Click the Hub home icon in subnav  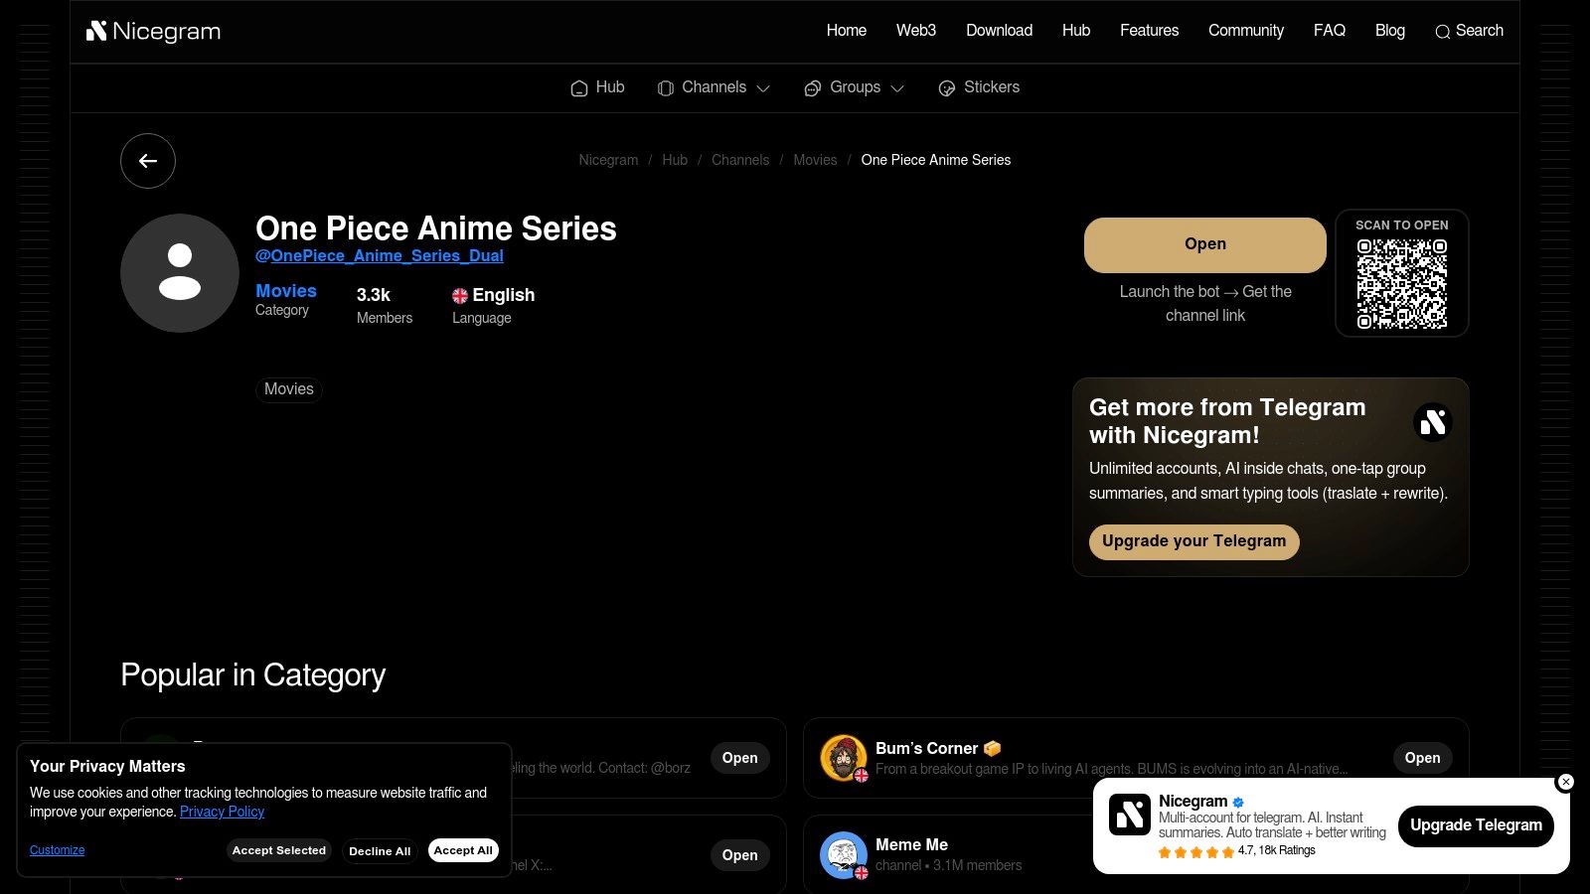pos(579,88)
